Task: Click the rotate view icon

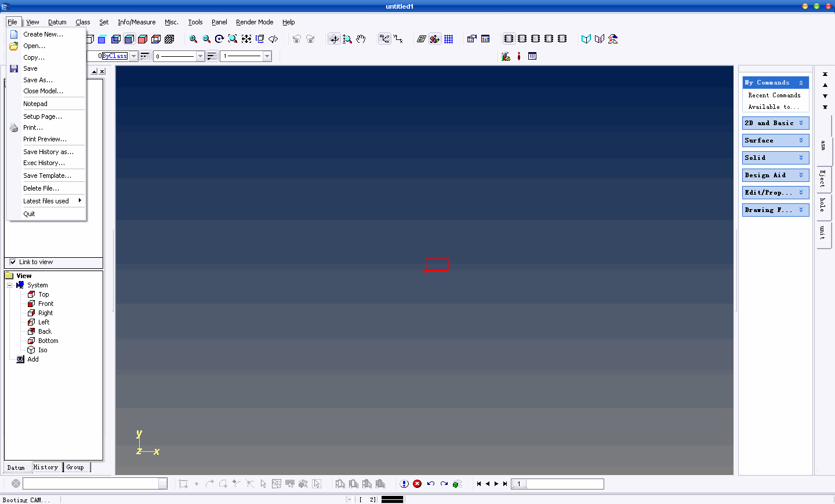Action: pyautogui.click(x=219, y=39)
